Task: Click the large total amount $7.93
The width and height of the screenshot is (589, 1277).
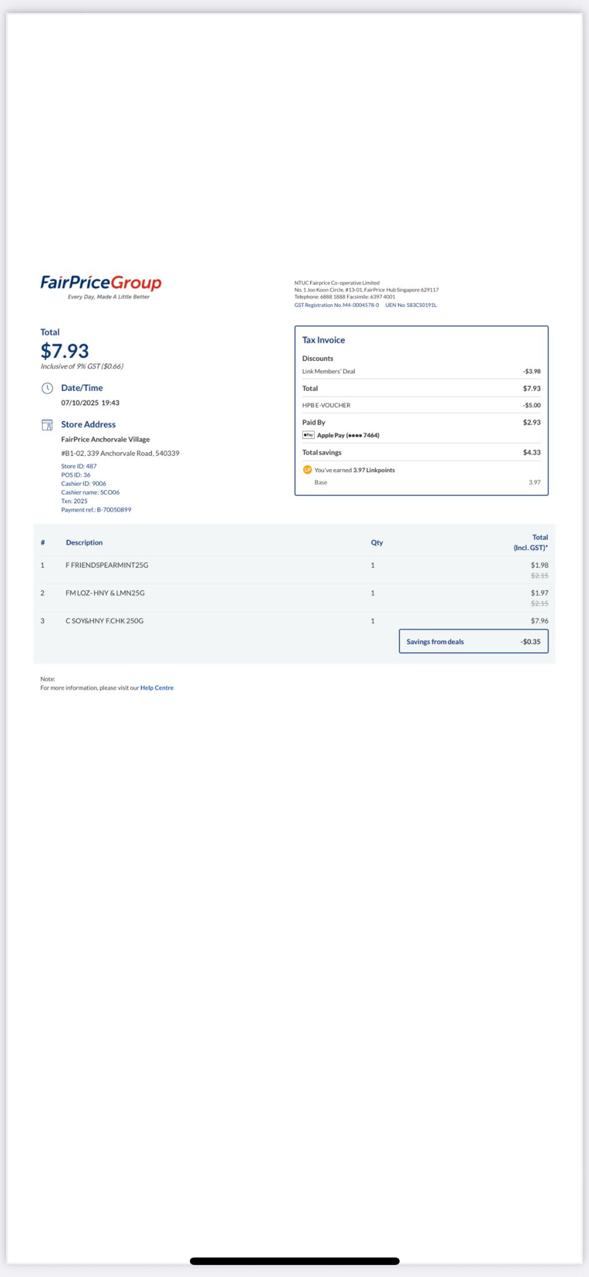Action: [x=65, y=350]
